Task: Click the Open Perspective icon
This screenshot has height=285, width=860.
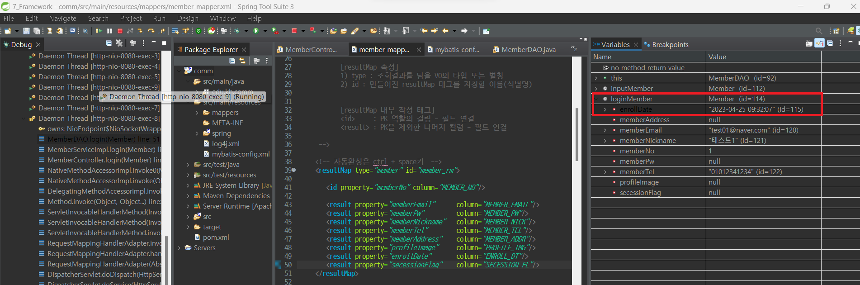Action: [836, 31]
